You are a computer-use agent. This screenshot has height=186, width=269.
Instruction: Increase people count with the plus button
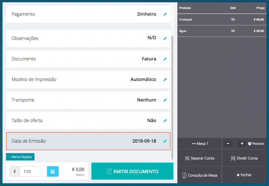coord(242,143)
